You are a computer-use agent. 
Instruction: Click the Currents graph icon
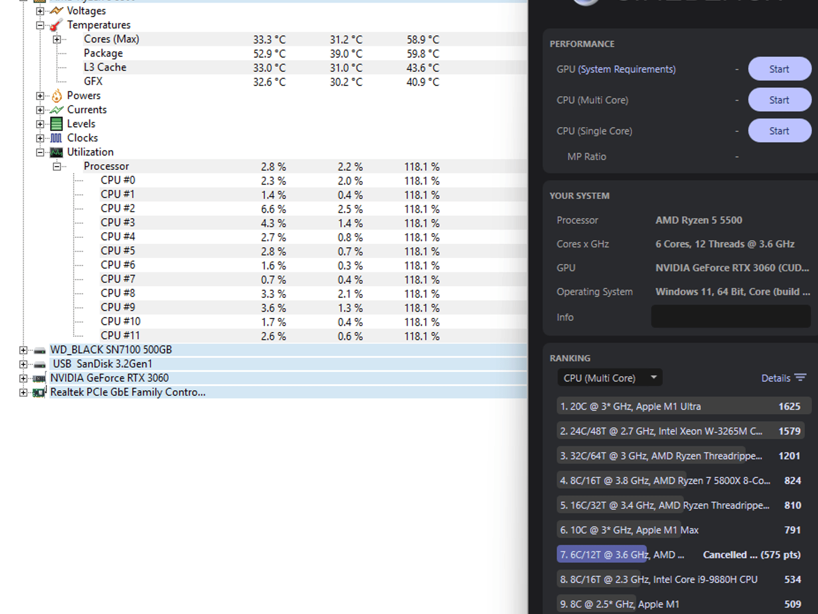[x=56, y=110]
